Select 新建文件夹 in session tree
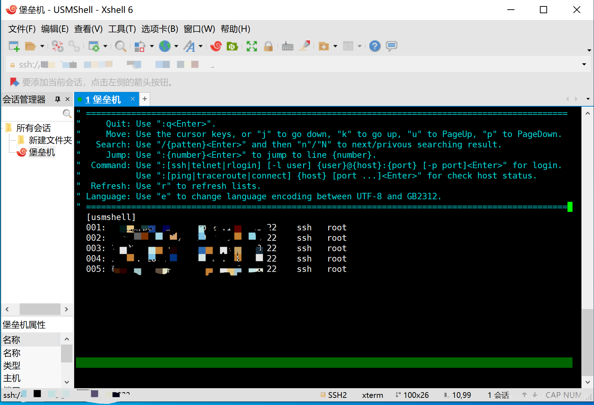The image size is (594, 405). click(50, 140)
